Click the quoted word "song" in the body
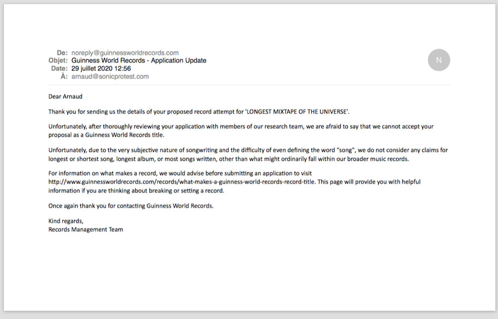The image size is (498, 319). [x=344, y=150]
